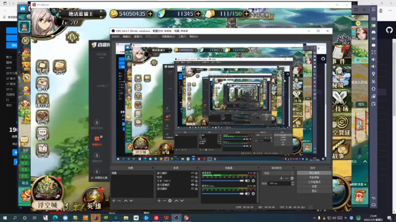Move source down in the Sources panel
The width and height of the screenshot is (396, 222).
pos(182,201)
